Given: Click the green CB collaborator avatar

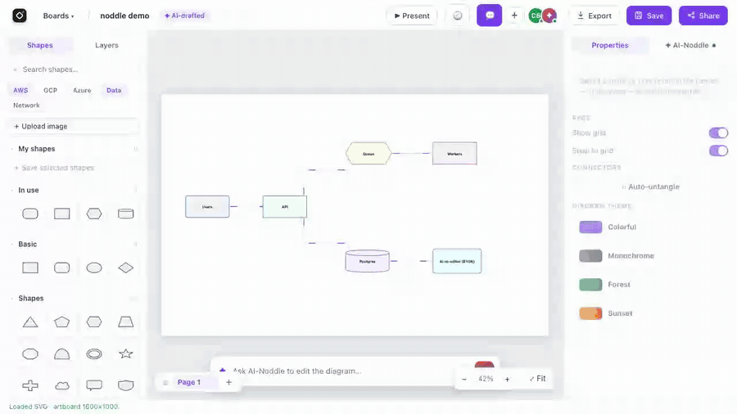Looking at the screenshot, I should (x=535, y=16).
